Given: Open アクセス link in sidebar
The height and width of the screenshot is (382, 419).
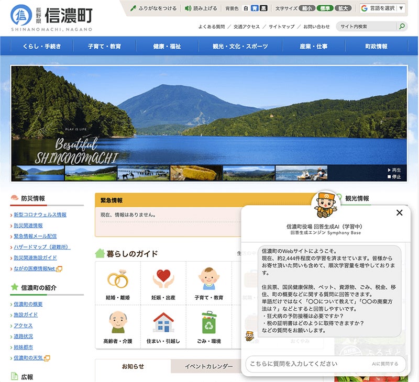Looking at the screenshot, I should click(23, 325).
